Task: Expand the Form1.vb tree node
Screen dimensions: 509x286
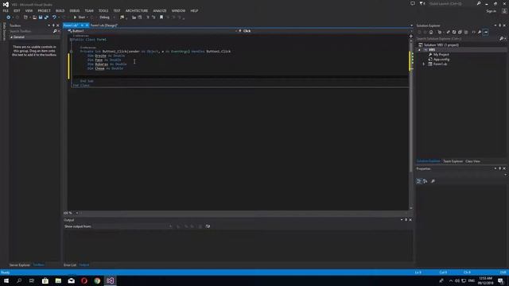Action: 424,64
